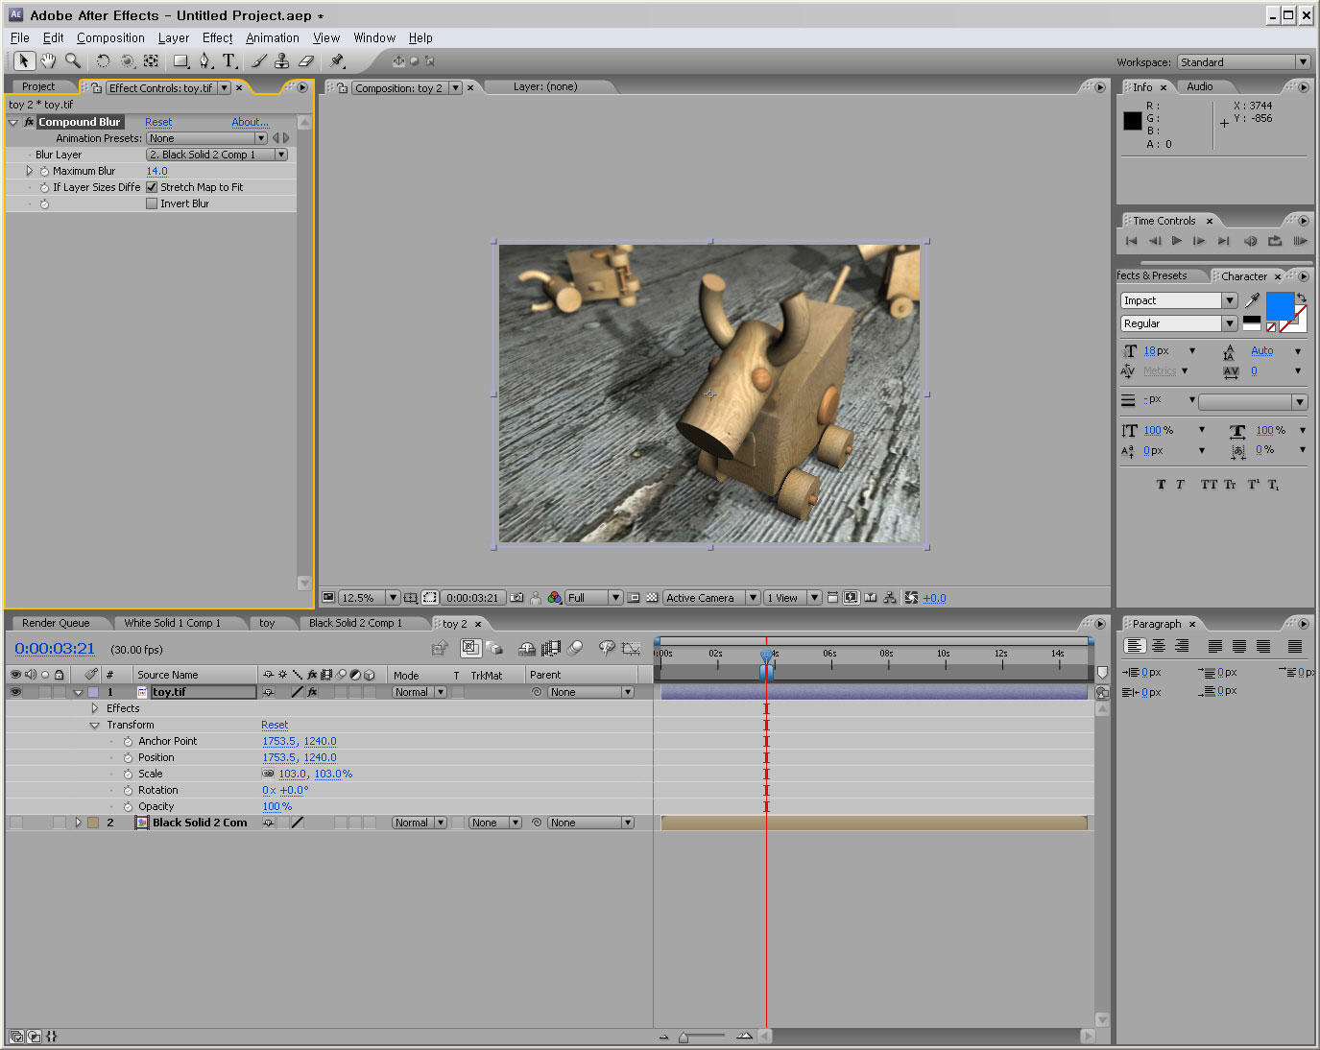Toggle the audio mute in Time Controls
The width and height of the screenshot is (1320, 1050).
coord(1250,241)
